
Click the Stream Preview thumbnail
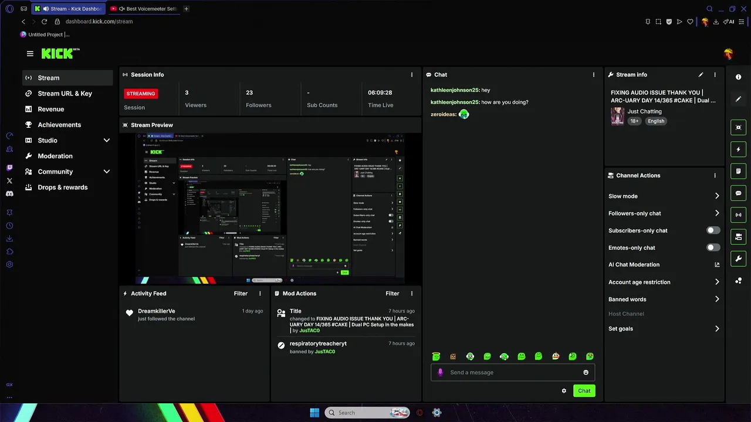270,209
